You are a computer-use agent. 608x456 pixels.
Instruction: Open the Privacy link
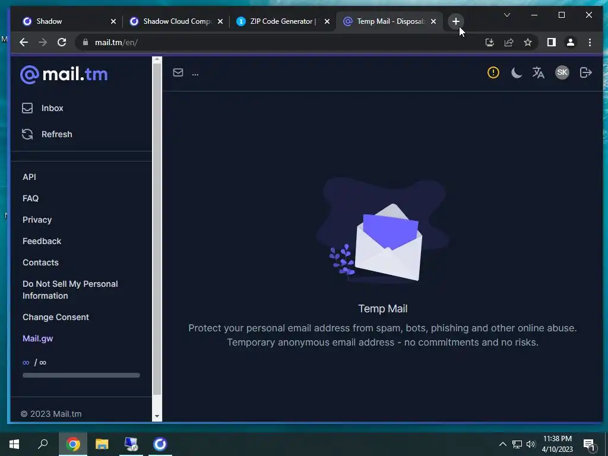pyautogui.click(x=37, y=220)
